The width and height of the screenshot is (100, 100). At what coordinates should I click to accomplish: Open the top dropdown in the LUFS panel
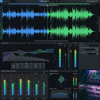93,46
